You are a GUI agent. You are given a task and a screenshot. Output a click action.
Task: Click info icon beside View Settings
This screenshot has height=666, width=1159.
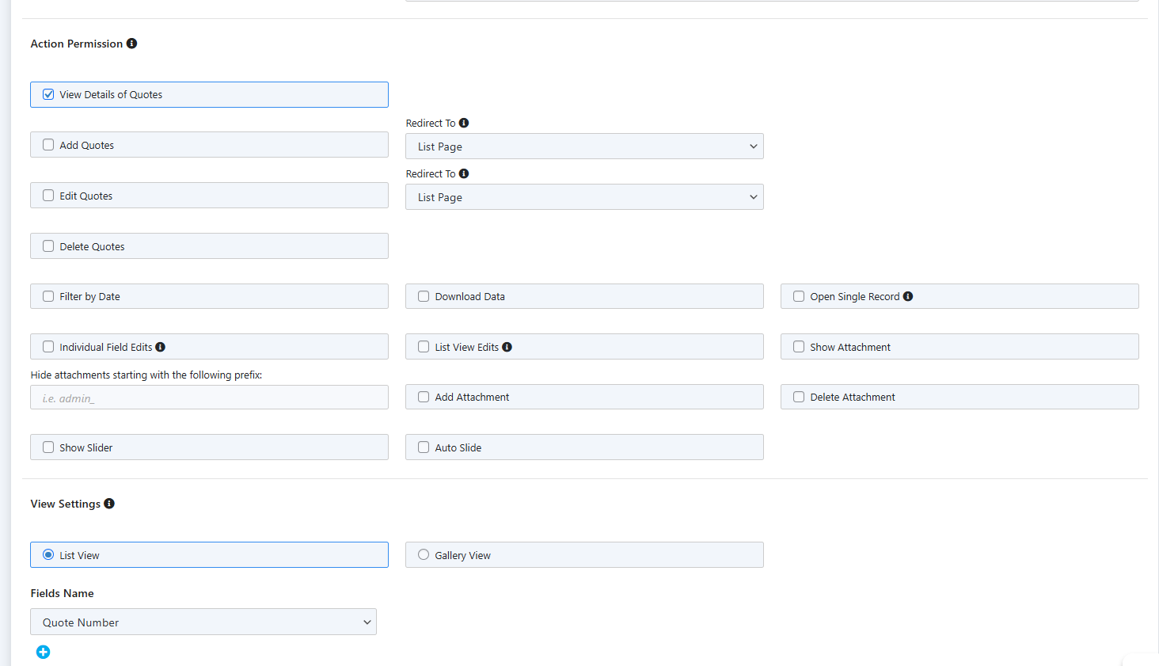[109, 504]
